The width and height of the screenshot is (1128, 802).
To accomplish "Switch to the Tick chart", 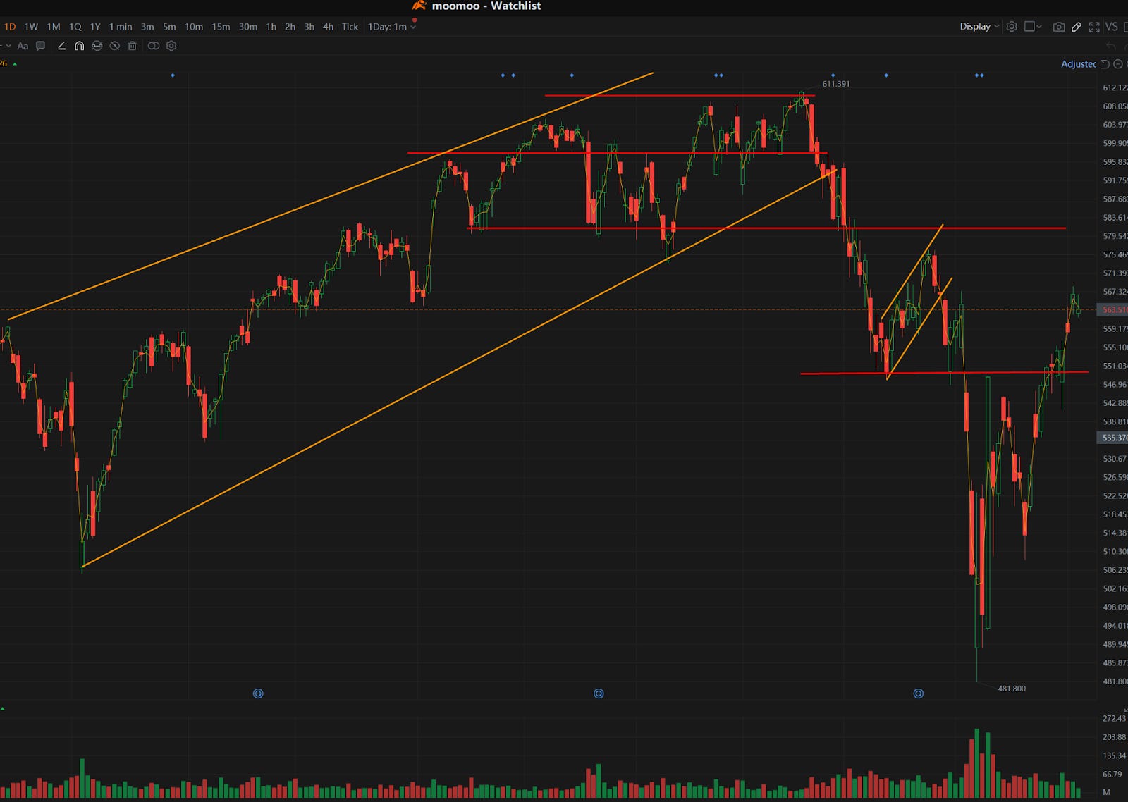I will [x=350, y=27].
